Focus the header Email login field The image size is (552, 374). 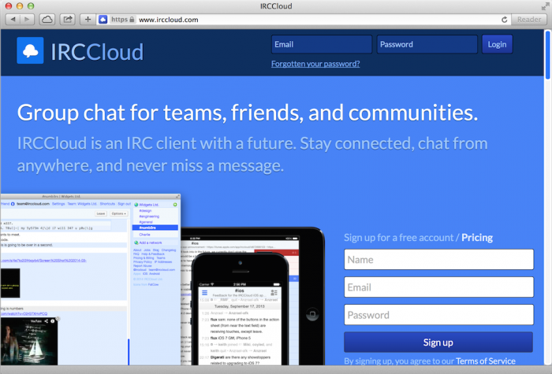[x=322, y=44]
